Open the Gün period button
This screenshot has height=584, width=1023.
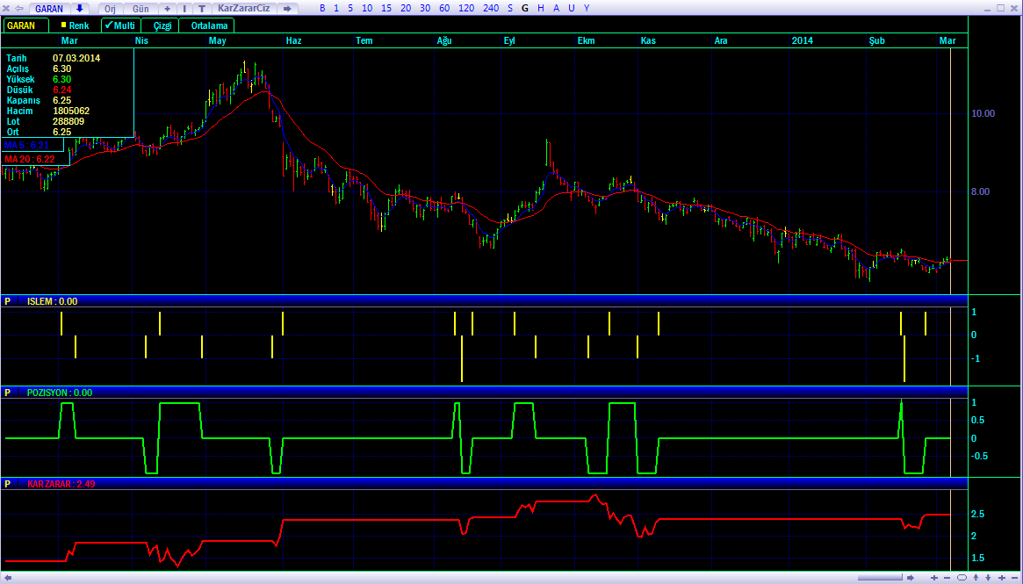click(x=140, y=9)
